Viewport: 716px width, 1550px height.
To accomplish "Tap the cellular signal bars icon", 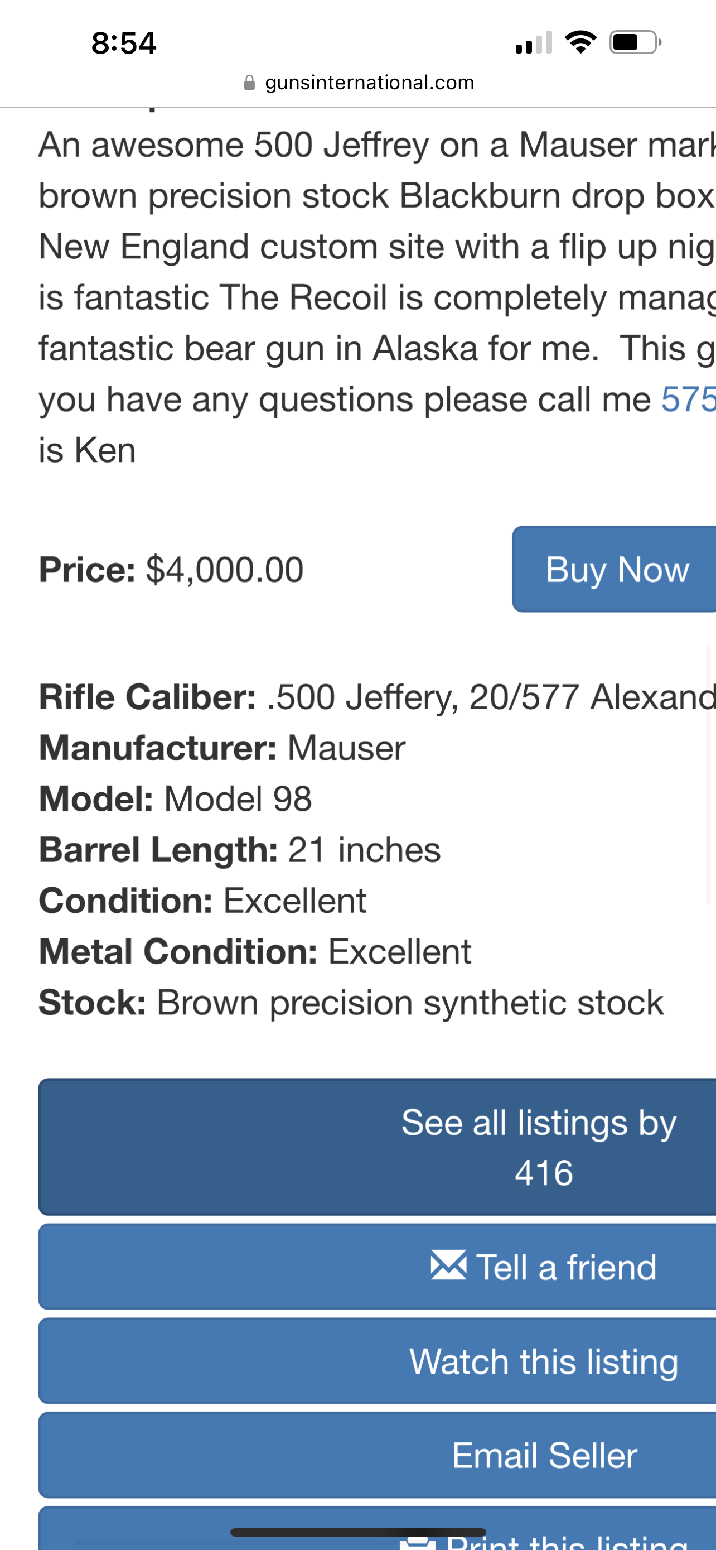I will [x=533, y=44].
